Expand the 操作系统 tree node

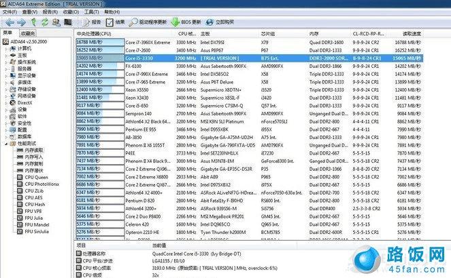pyautogui.click(x=5, y=62)
